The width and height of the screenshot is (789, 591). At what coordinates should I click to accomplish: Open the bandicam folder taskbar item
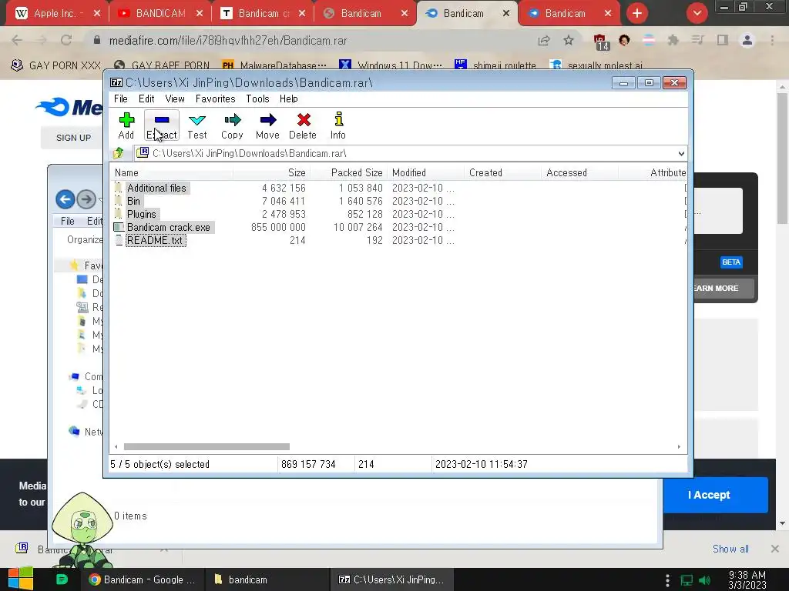tap(267, 579)
